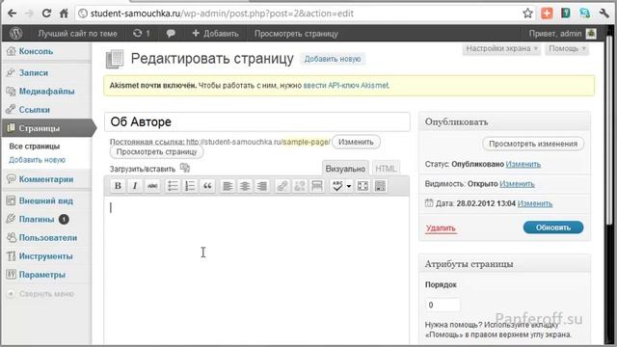
Task: Expand the Помощь dropdown tab
Action: point(567,49)
